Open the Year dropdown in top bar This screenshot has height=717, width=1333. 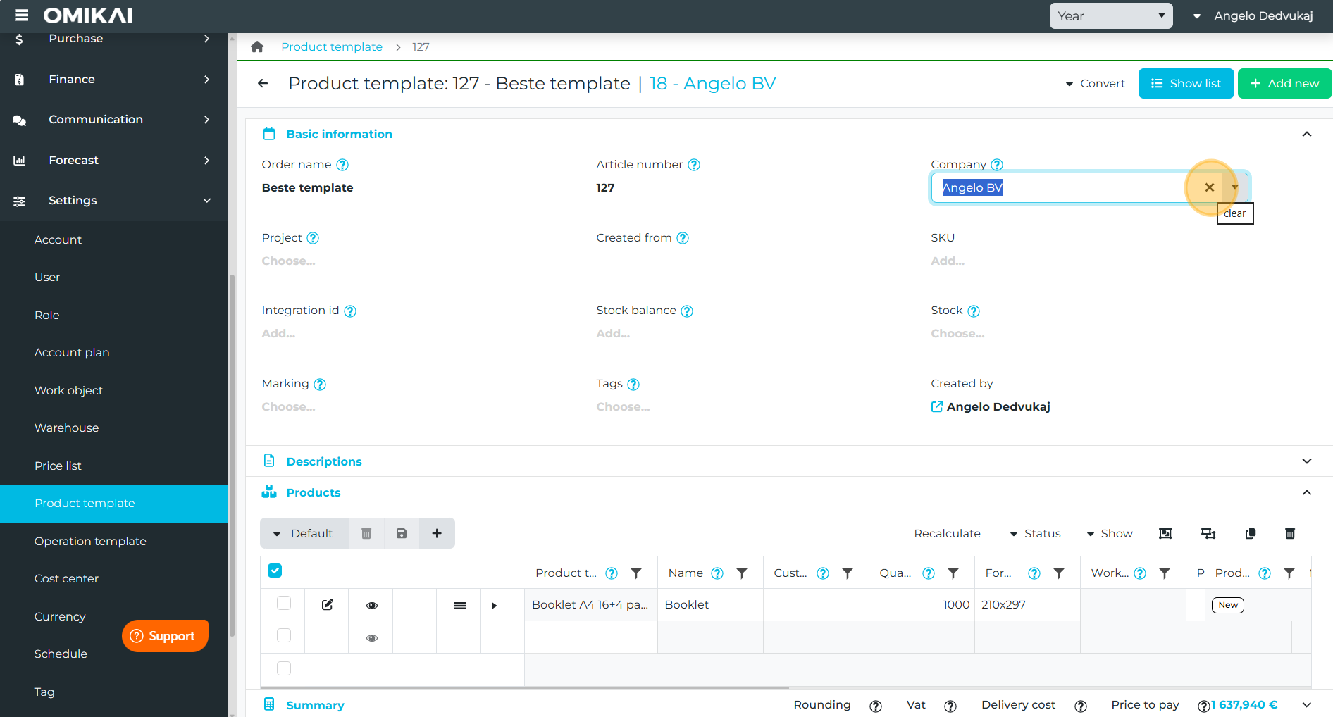(x=1110, y=15)
